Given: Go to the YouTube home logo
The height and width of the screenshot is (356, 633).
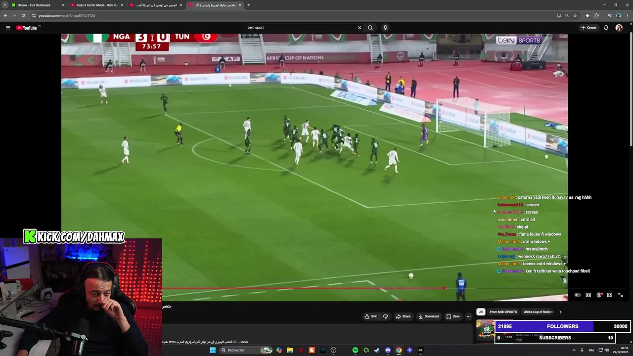Looking at the screenshot, I should pyautogui.click(x=27, y=28).
